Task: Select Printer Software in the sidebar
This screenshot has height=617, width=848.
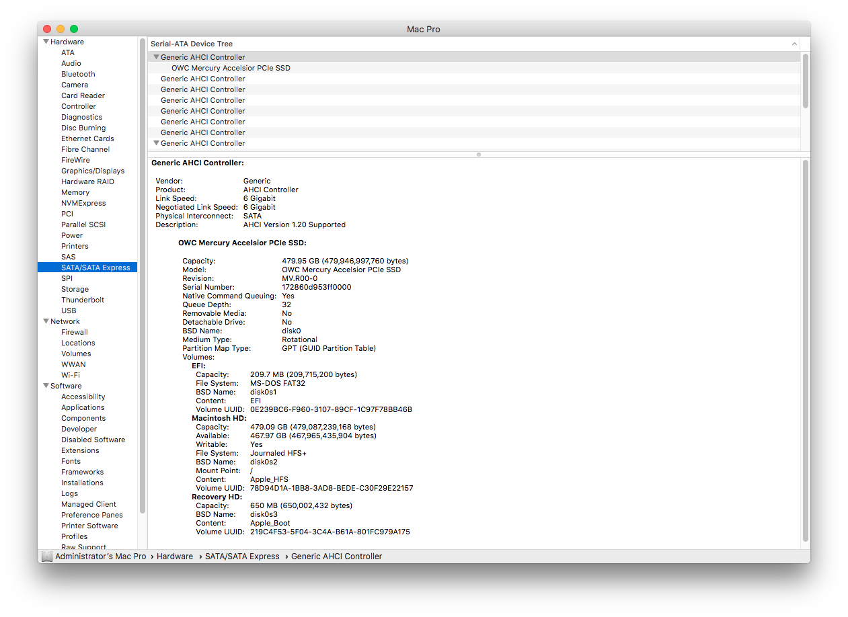Action: pyautogui.click(x=89, y=526)
